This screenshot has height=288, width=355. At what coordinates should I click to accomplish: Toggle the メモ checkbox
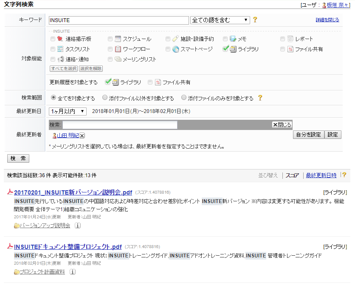coord(225,39)
